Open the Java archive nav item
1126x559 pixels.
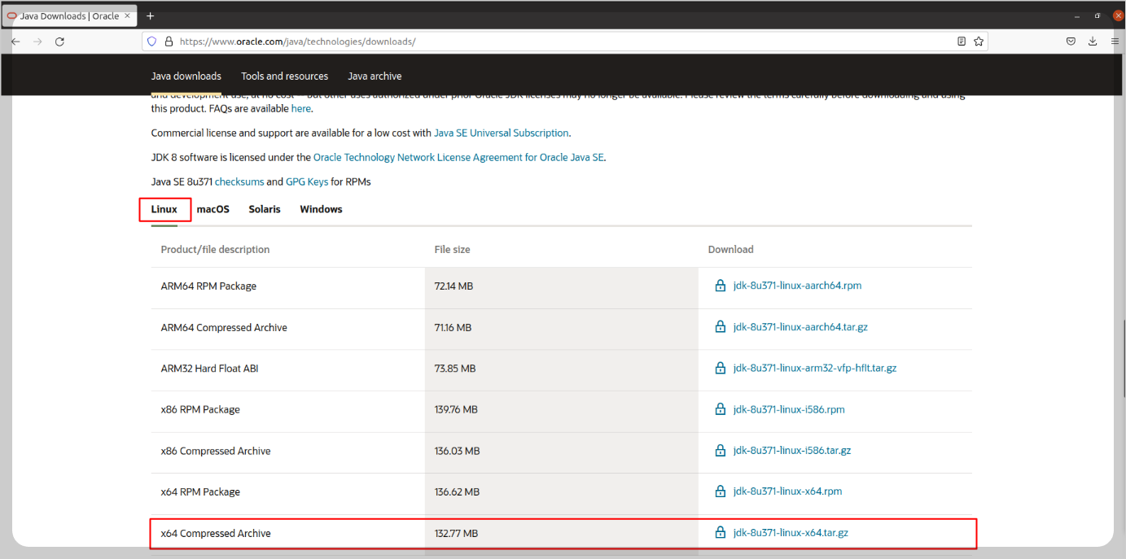[375, 76]
